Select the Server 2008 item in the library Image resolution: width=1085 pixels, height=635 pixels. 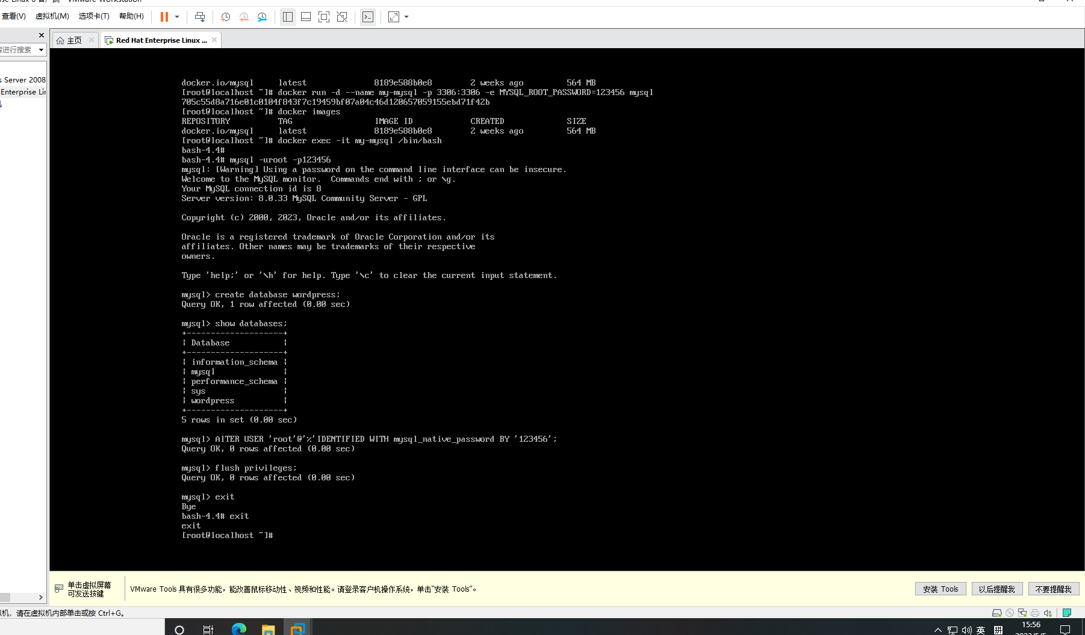[x=23, y=79]
